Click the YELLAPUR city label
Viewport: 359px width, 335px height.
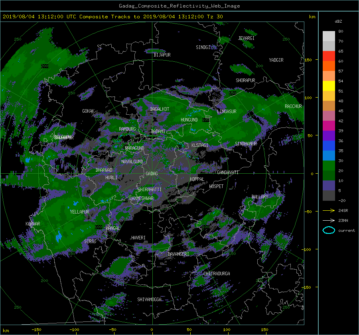(x=79, y=212)
